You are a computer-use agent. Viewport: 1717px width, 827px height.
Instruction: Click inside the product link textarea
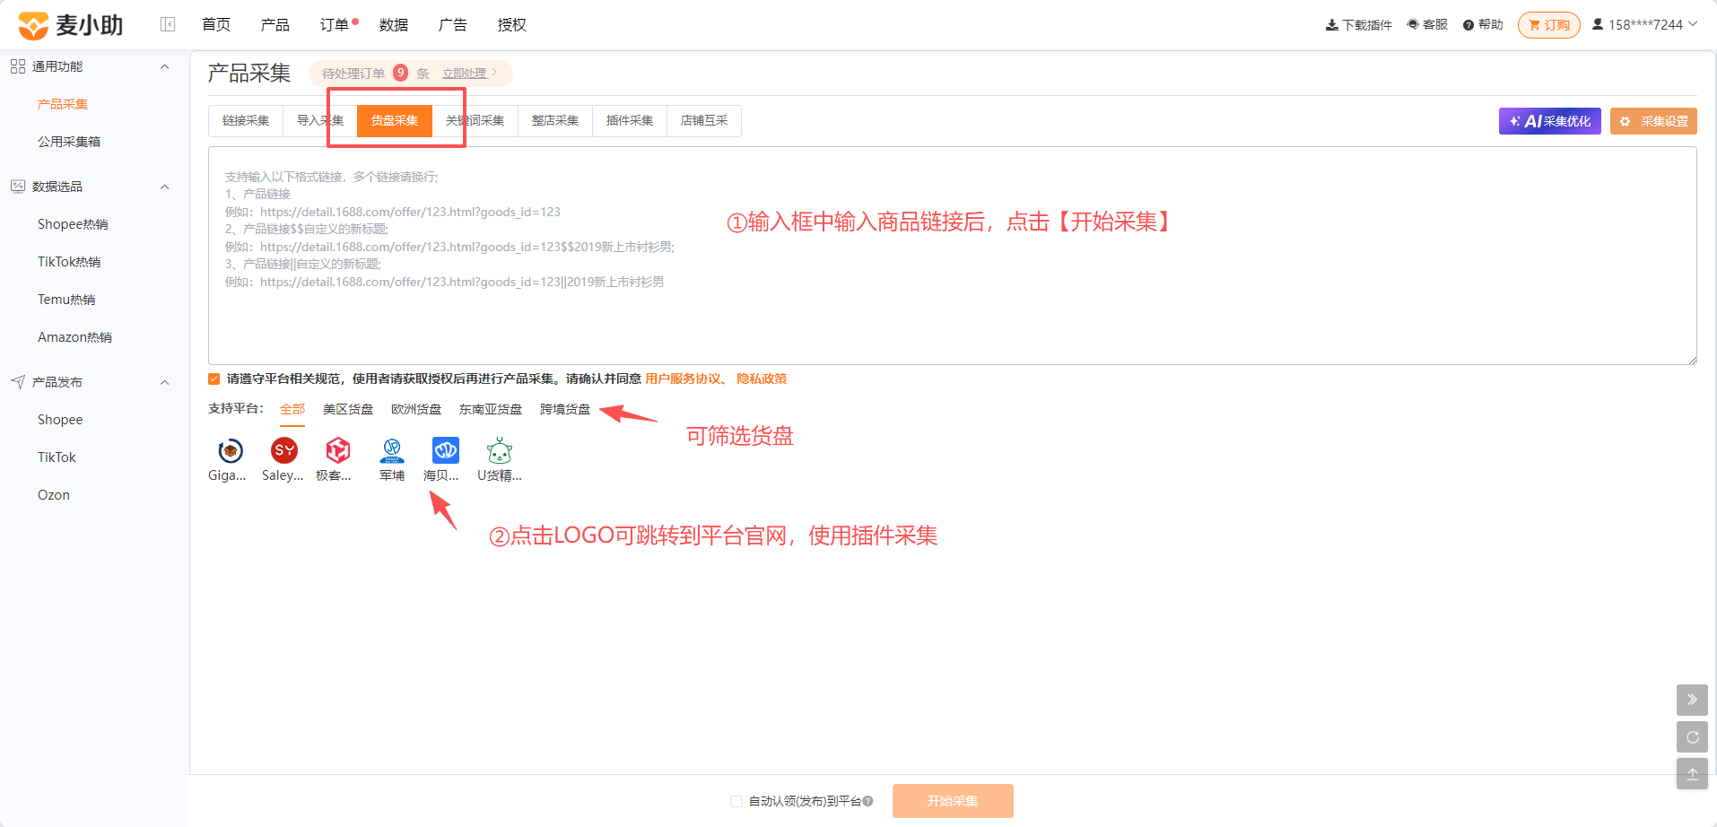(953, 256)
